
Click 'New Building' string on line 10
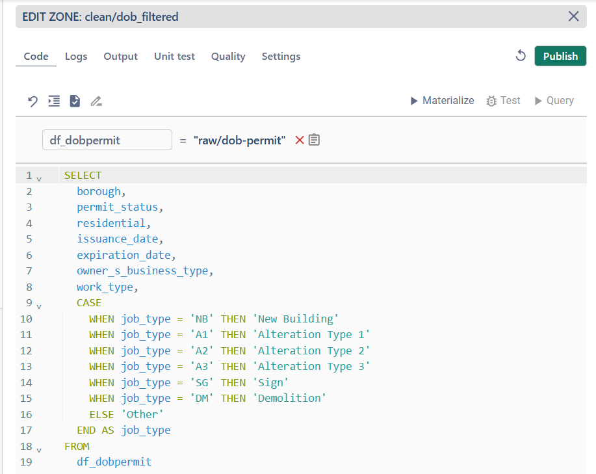[x=296, y=319]
